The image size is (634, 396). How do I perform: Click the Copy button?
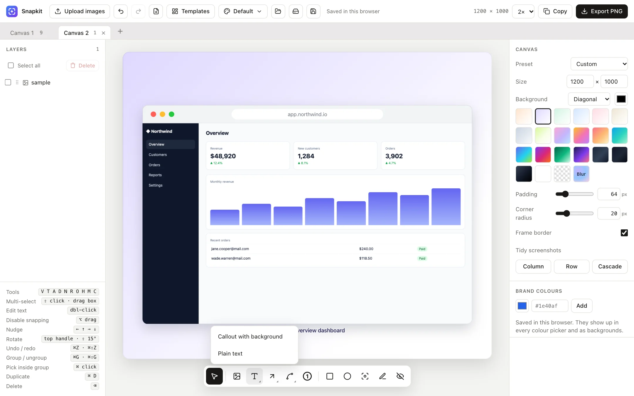point(555,11)
